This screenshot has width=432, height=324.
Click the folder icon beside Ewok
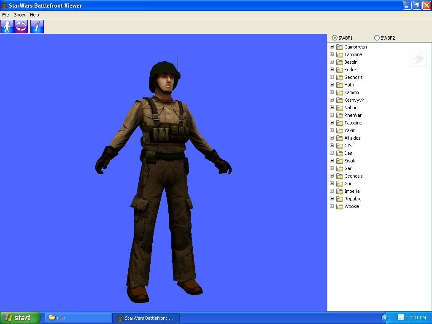340,161
